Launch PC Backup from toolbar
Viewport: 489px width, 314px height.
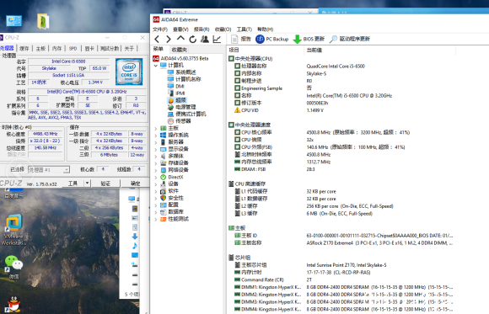pos(272,39)
